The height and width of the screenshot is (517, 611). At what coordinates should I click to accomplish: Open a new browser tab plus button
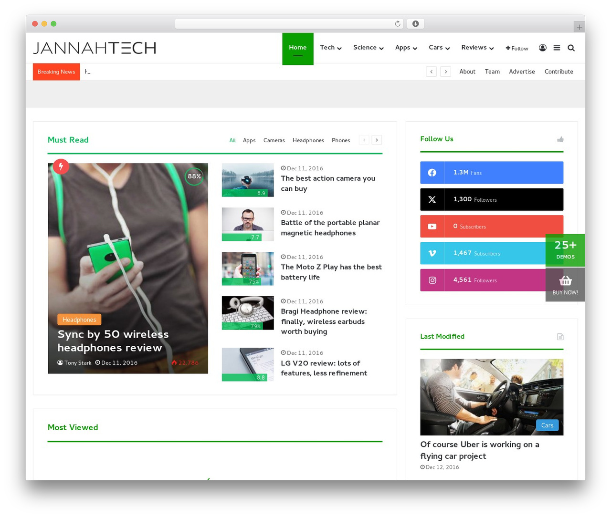579,27
